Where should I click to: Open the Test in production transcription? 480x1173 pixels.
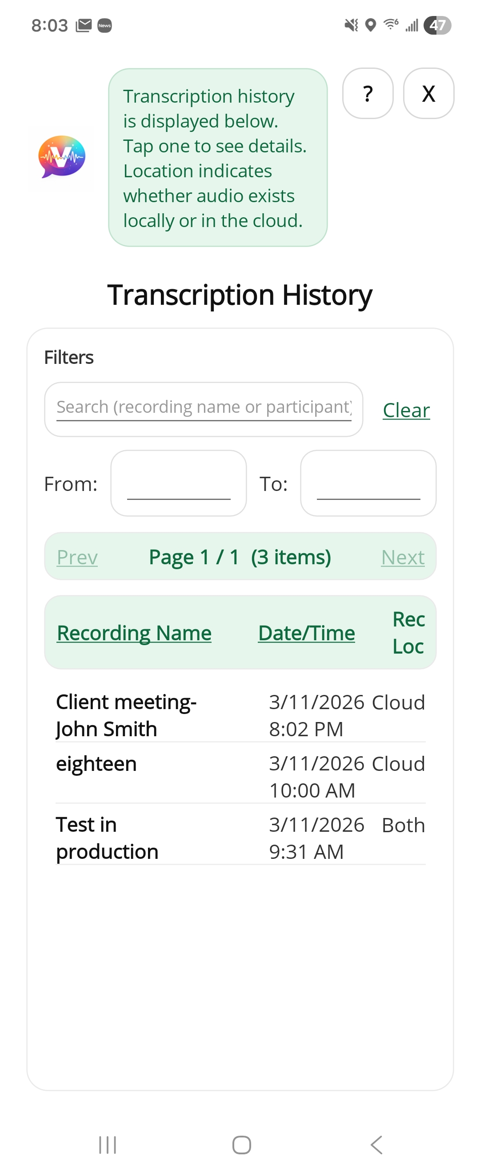pyautogui.click(x=108, y=838)
